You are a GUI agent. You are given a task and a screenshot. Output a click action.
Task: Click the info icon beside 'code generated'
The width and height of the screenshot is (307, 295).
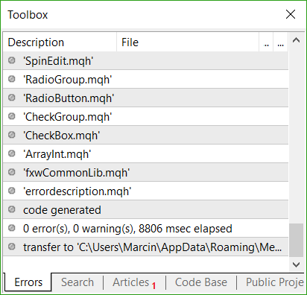[12, 209]
